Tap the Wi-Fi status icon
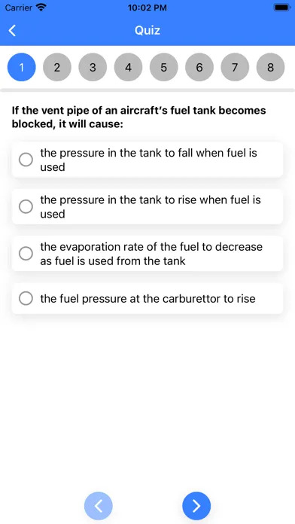 point(41,7)
